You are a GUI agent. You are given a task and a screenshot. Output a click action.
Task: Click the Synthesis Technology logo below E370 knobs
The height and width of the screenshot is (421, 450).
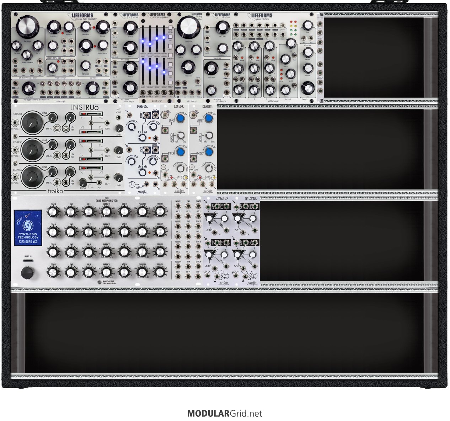pos(107,282)
